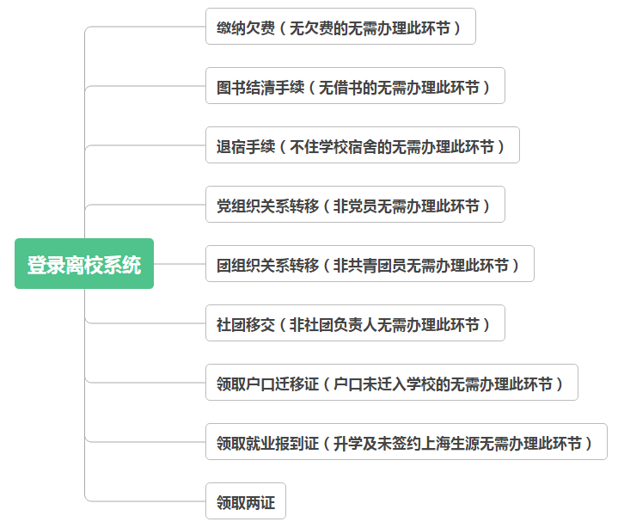This screenshot has height=528, width=618.
Task: Click the 领取户口迁移证 node
Action: (x=391, y=383)
